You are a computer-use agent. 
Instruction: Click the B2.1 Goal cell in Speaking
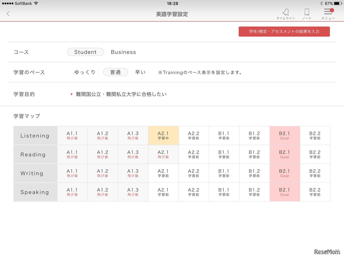point(285,192)
